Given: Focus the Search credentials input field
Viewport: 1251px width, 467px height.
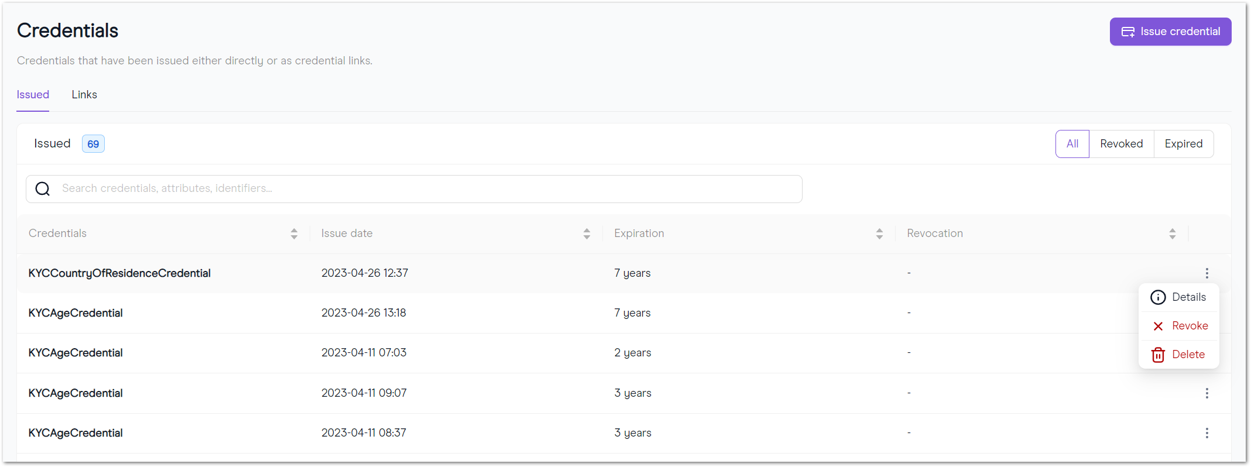Looking at the screenshot, I should click(x=414, y=189).
